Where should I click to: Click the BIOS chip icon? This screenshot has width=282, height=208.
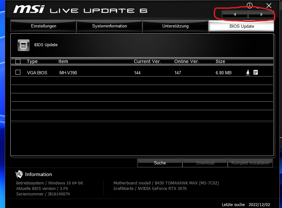pos(24,45)
